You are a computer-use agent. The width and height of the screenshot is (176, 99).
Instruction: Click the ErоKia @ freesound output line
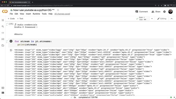(x=26, y=27)
